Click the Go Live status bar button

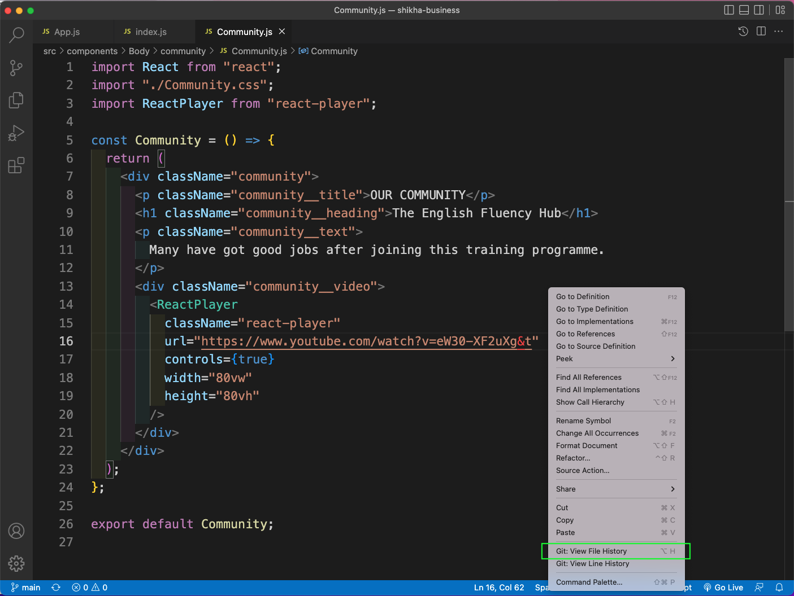(x=723, y=588)
